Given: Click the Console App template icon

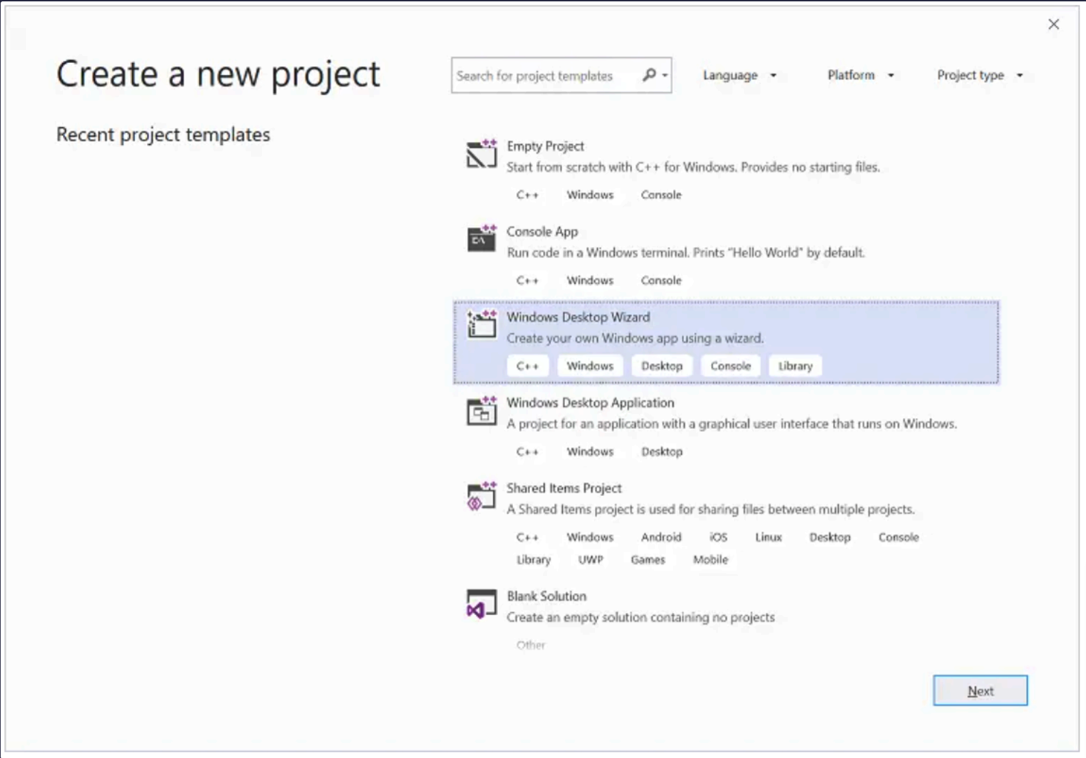Looking at the screenshot, I should 481,239.
